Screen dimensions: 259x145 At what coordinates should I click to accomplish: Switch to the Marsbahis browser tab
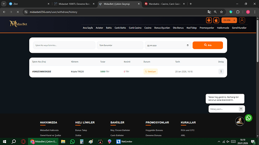(164, 4)
